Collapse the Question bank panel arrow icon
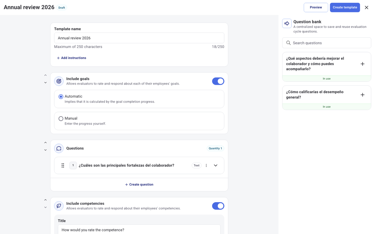The width and height of the screenshot is (375, 234). tap(287, 23)
